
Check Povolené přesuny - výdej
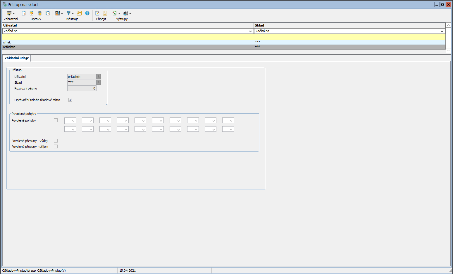(56, 141)
